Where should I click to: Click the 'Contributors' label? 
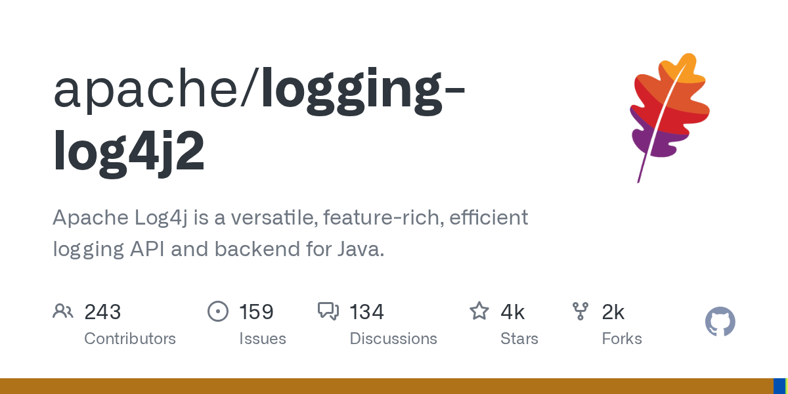[130, 339]
